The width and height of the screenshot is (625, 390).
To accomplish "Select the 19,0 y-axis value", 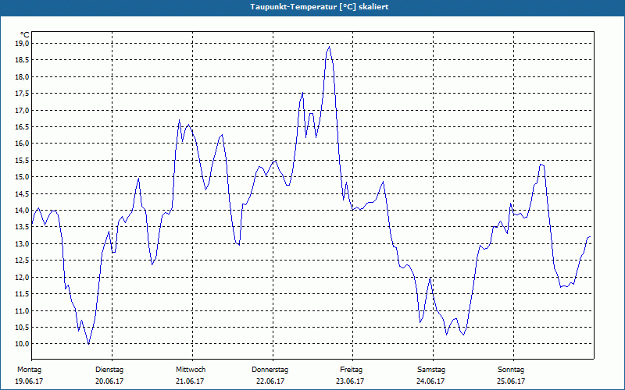I will coord(22,44).
